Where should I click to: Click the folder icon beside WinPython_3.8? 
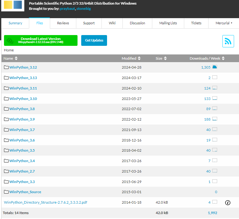tap(6, 109)
